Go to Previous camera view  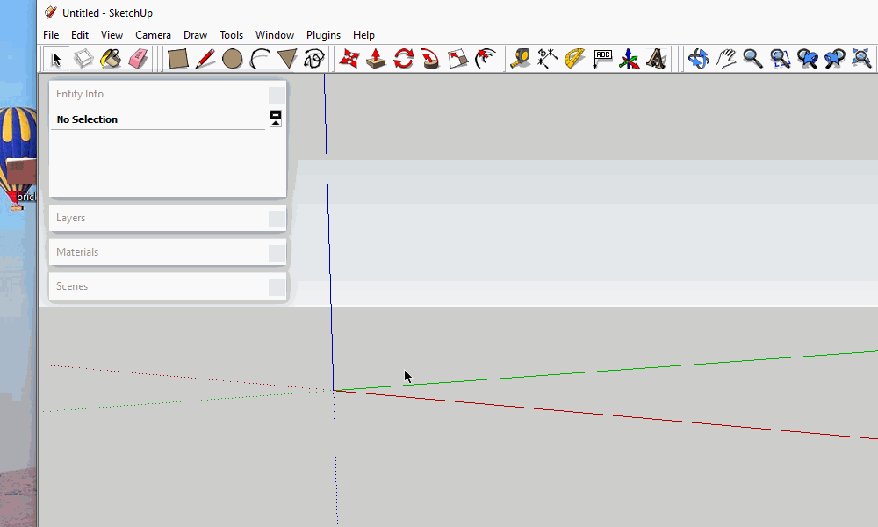point(807,59)
